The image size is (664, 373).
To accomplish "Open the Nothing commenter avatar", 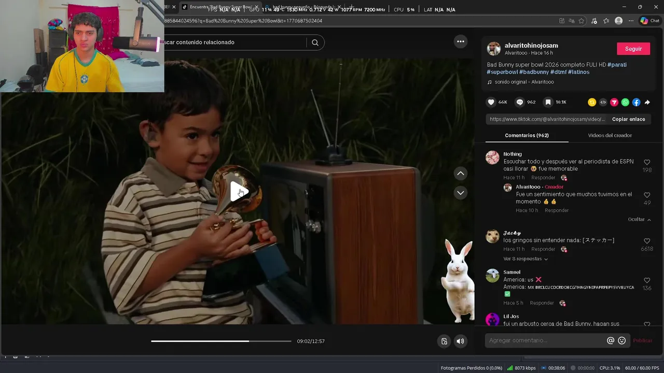I will coord(492,157).
